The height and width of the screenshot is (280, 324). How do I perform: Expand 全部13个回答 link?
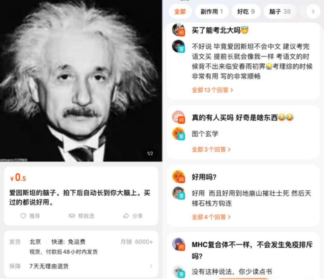[x=212, y=90]
